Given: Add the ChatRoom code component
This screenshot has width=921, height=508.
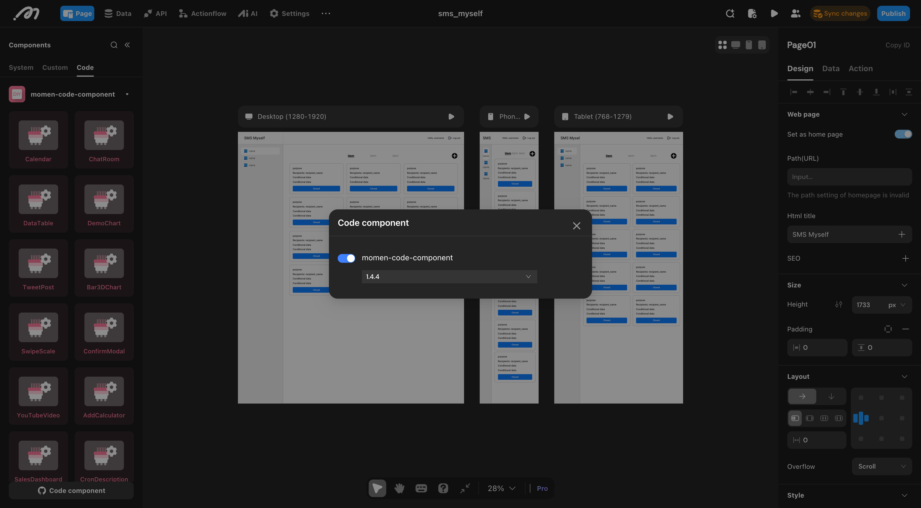Looking at the screenshot, I should [104, 140].
